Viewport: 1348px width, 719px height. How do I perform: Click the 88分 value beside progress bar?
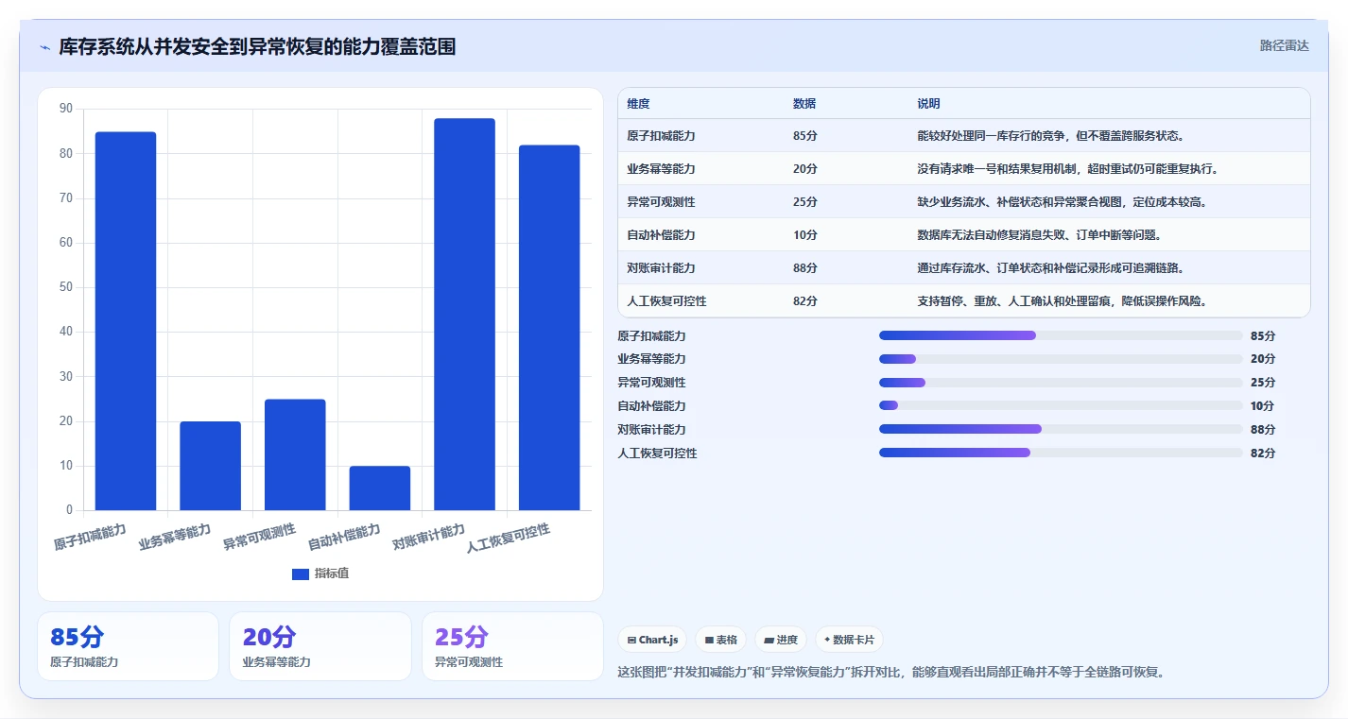[x=1263, y=430]
